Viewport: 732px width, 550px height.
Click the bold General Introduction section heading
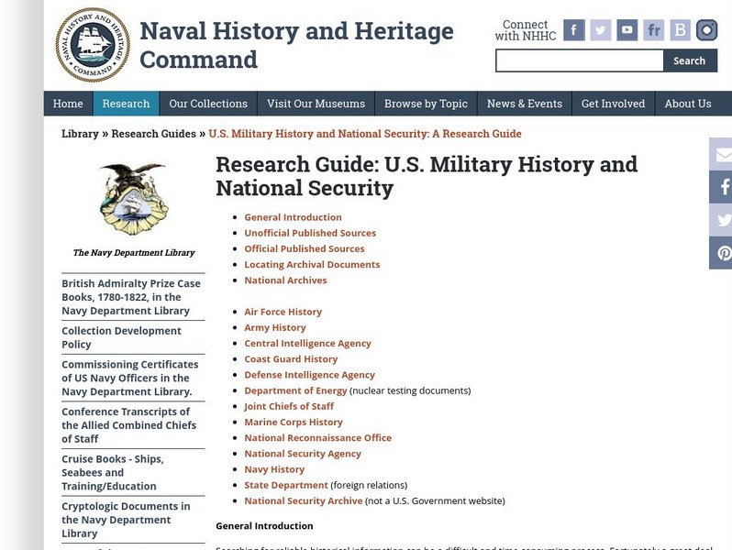pyautogui.click(x=264, y=526)
